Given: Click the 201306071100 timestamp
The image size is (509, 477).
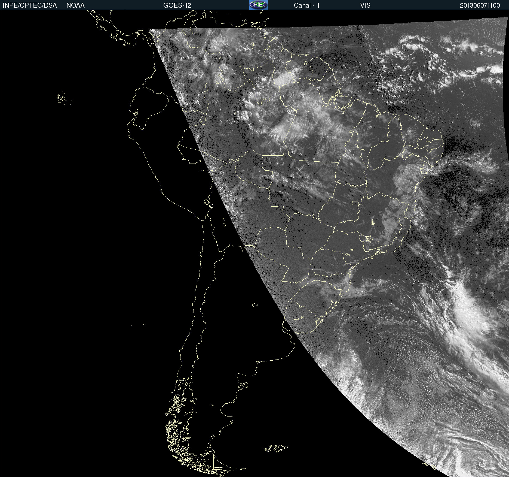Looking at the screenshot, I should pos(480,5).
